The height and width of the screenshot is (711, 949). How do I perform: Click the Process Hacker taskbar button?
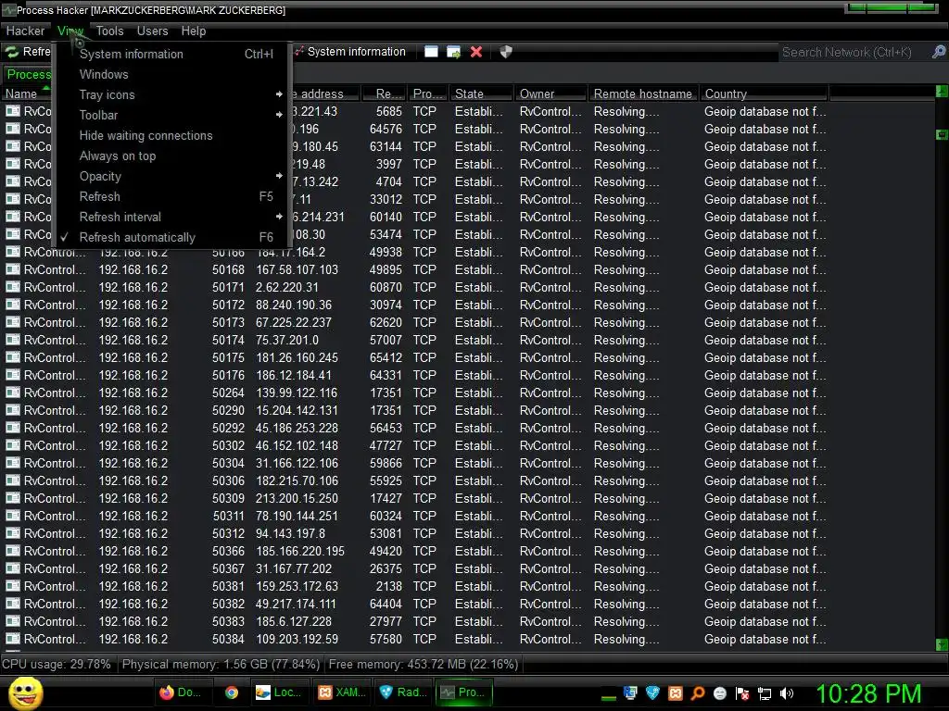point(464,692)
